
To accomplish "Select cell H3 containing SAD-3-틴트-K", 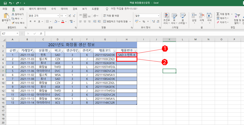I will [x=127, y=55].
